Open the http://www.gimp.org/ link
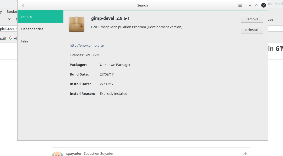 [x=87, y=45]
